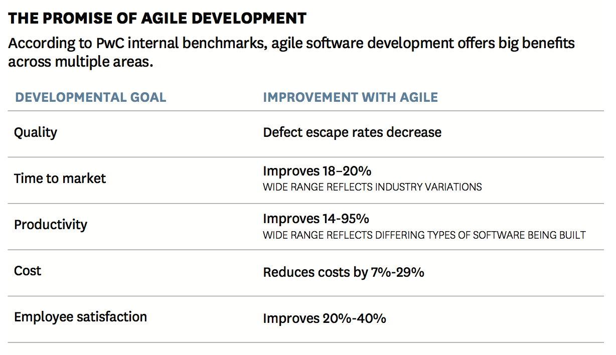Click the words "big benefits" in the subtitle
The width and height of the screenshot is (616, 355).
[536, 44]
